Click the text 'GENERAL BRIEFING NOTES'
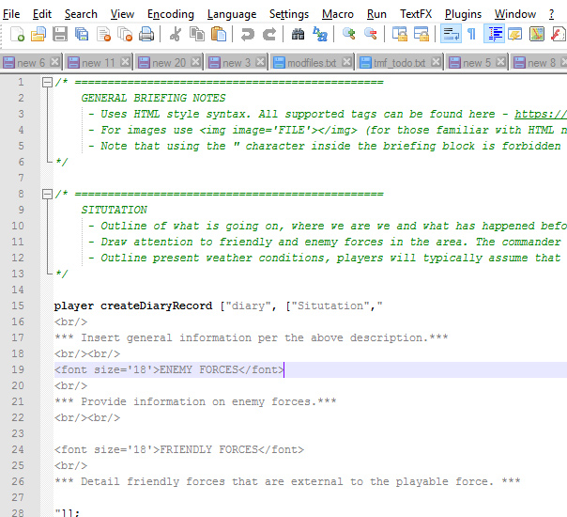The image size is (567, 517). (153, 98)
